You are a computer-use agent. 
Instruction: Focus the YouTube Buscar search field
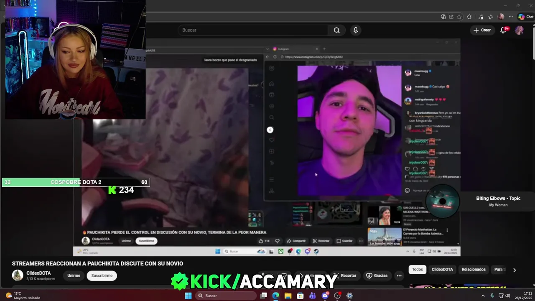253,30
